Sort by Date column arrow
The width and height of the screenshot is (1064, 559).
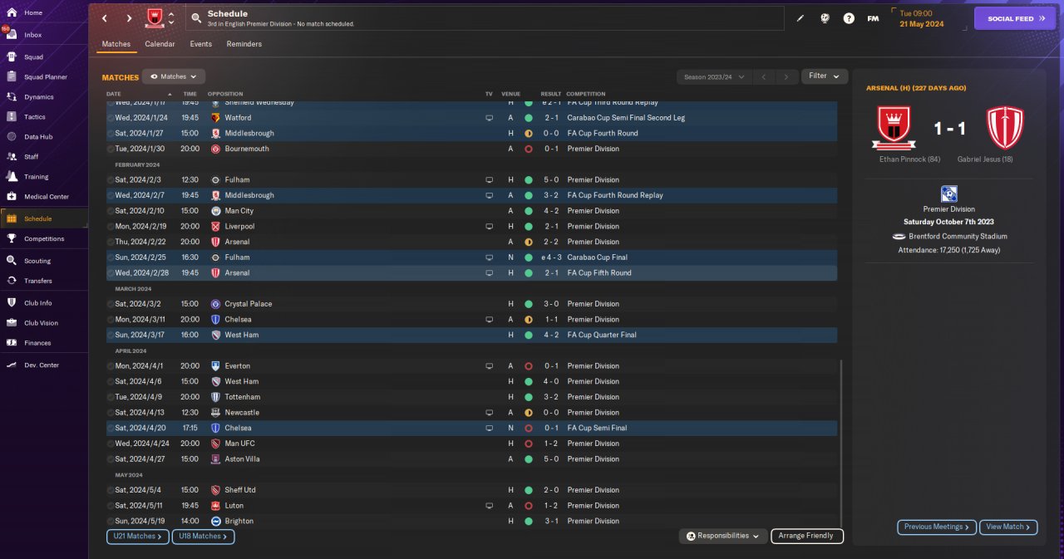pyautogui.click(x=170, y=94)
